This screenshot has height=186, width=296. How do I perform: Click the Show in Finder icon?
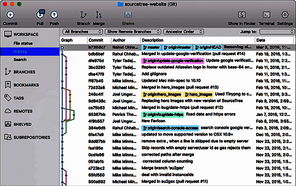pyautogui.click(x=242, y=15)
